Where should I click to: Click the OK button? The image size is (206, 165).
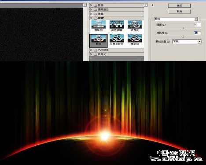[x=179, y=6]
